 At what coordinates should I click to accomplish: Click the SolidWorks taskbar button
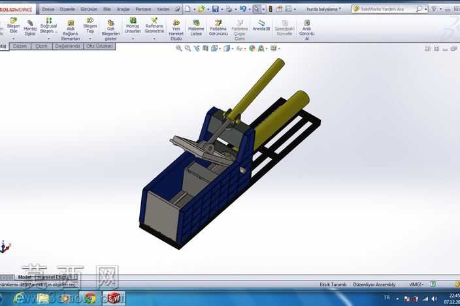114,298
